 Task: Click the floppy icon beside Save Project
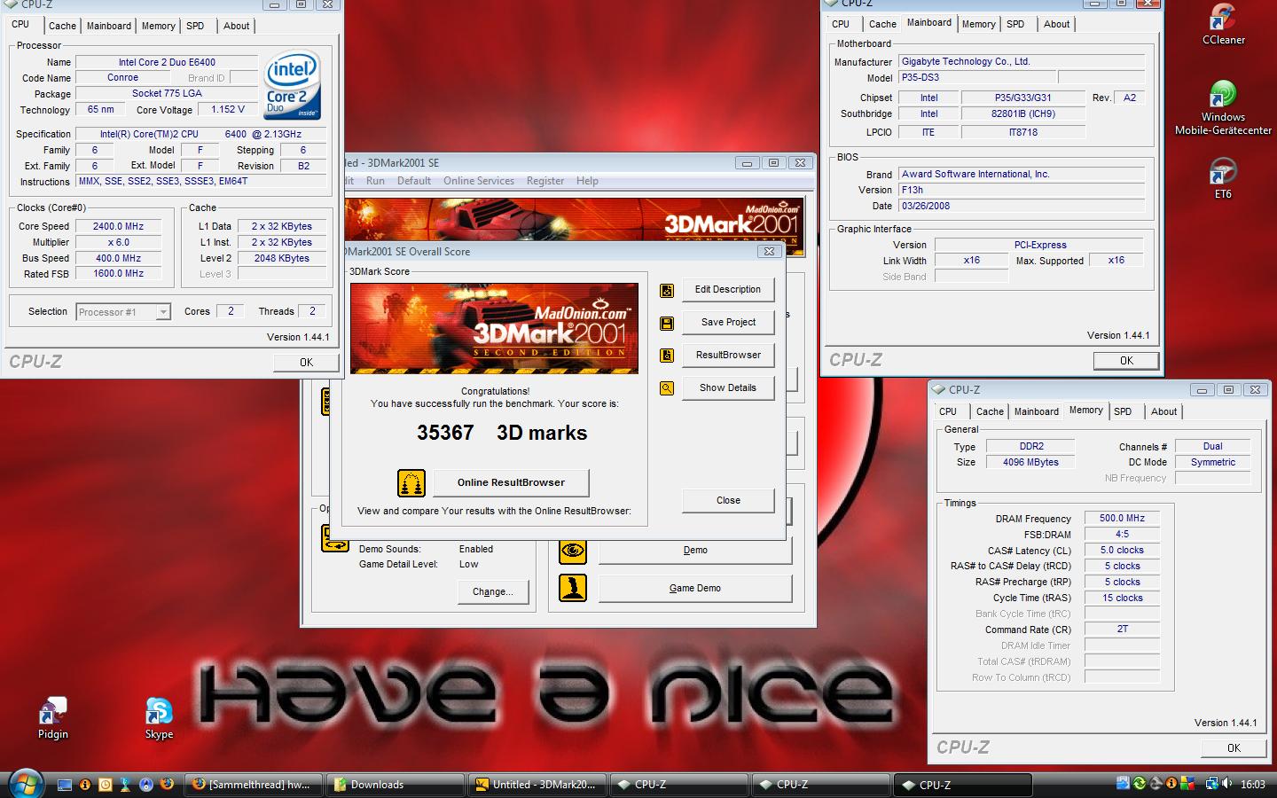pyautogui.click(x=667, y=323)
